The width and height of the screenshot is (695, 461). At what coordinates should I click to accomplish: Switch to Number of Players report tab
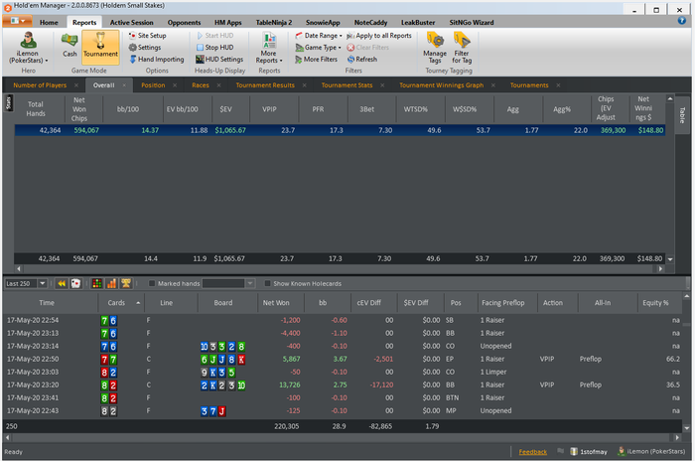[x=40, y=85]
